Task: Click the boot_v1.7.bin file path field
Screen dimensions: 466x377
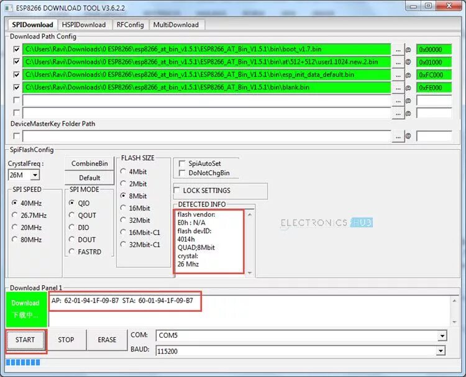Action: coord(207,49)
